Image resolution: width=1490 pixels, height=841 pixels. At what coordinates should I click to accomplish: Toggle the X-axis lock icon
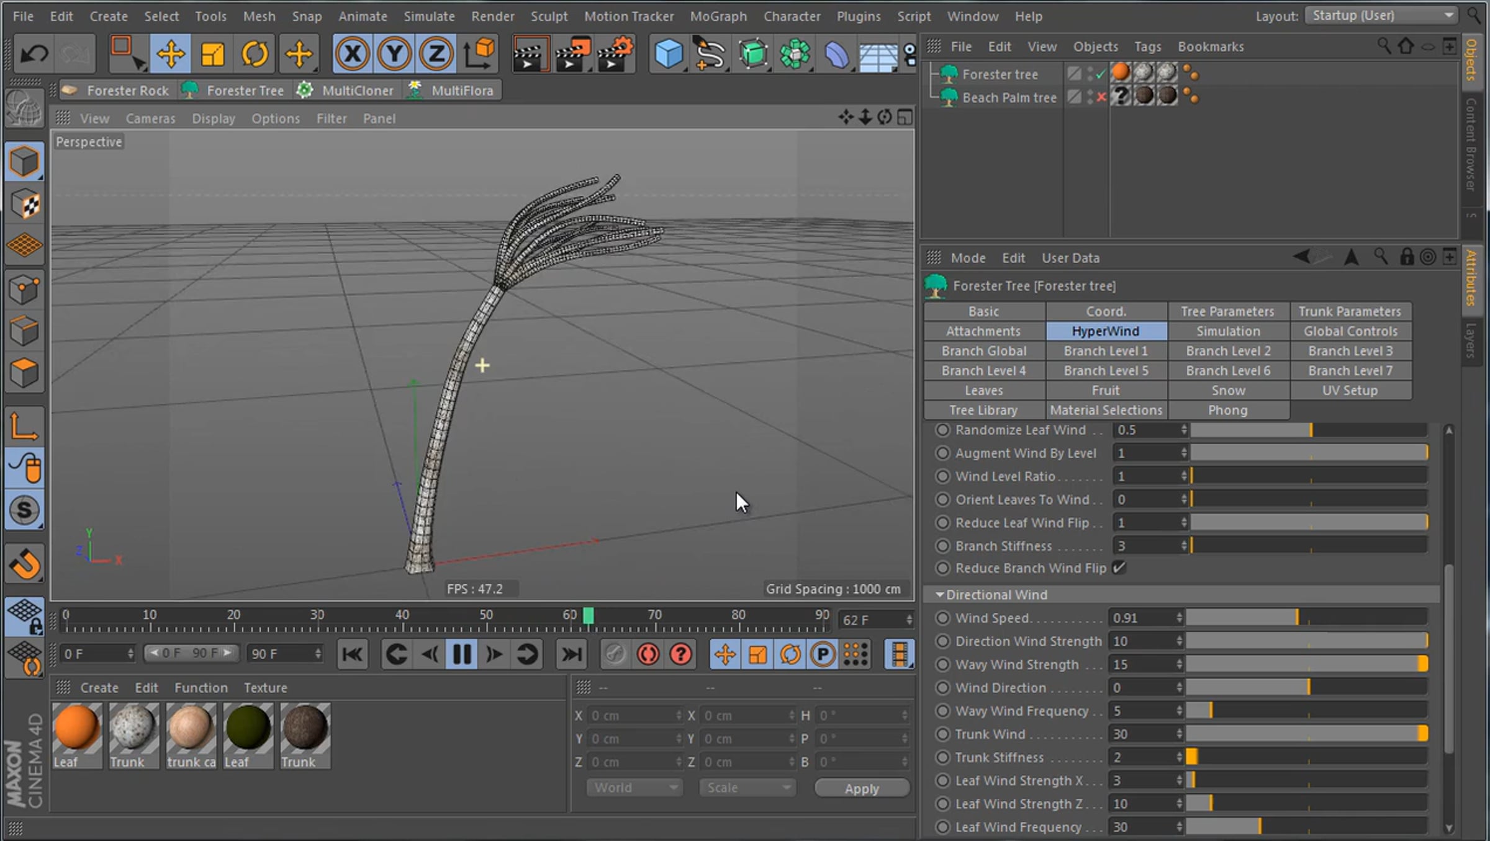(353, 54)
